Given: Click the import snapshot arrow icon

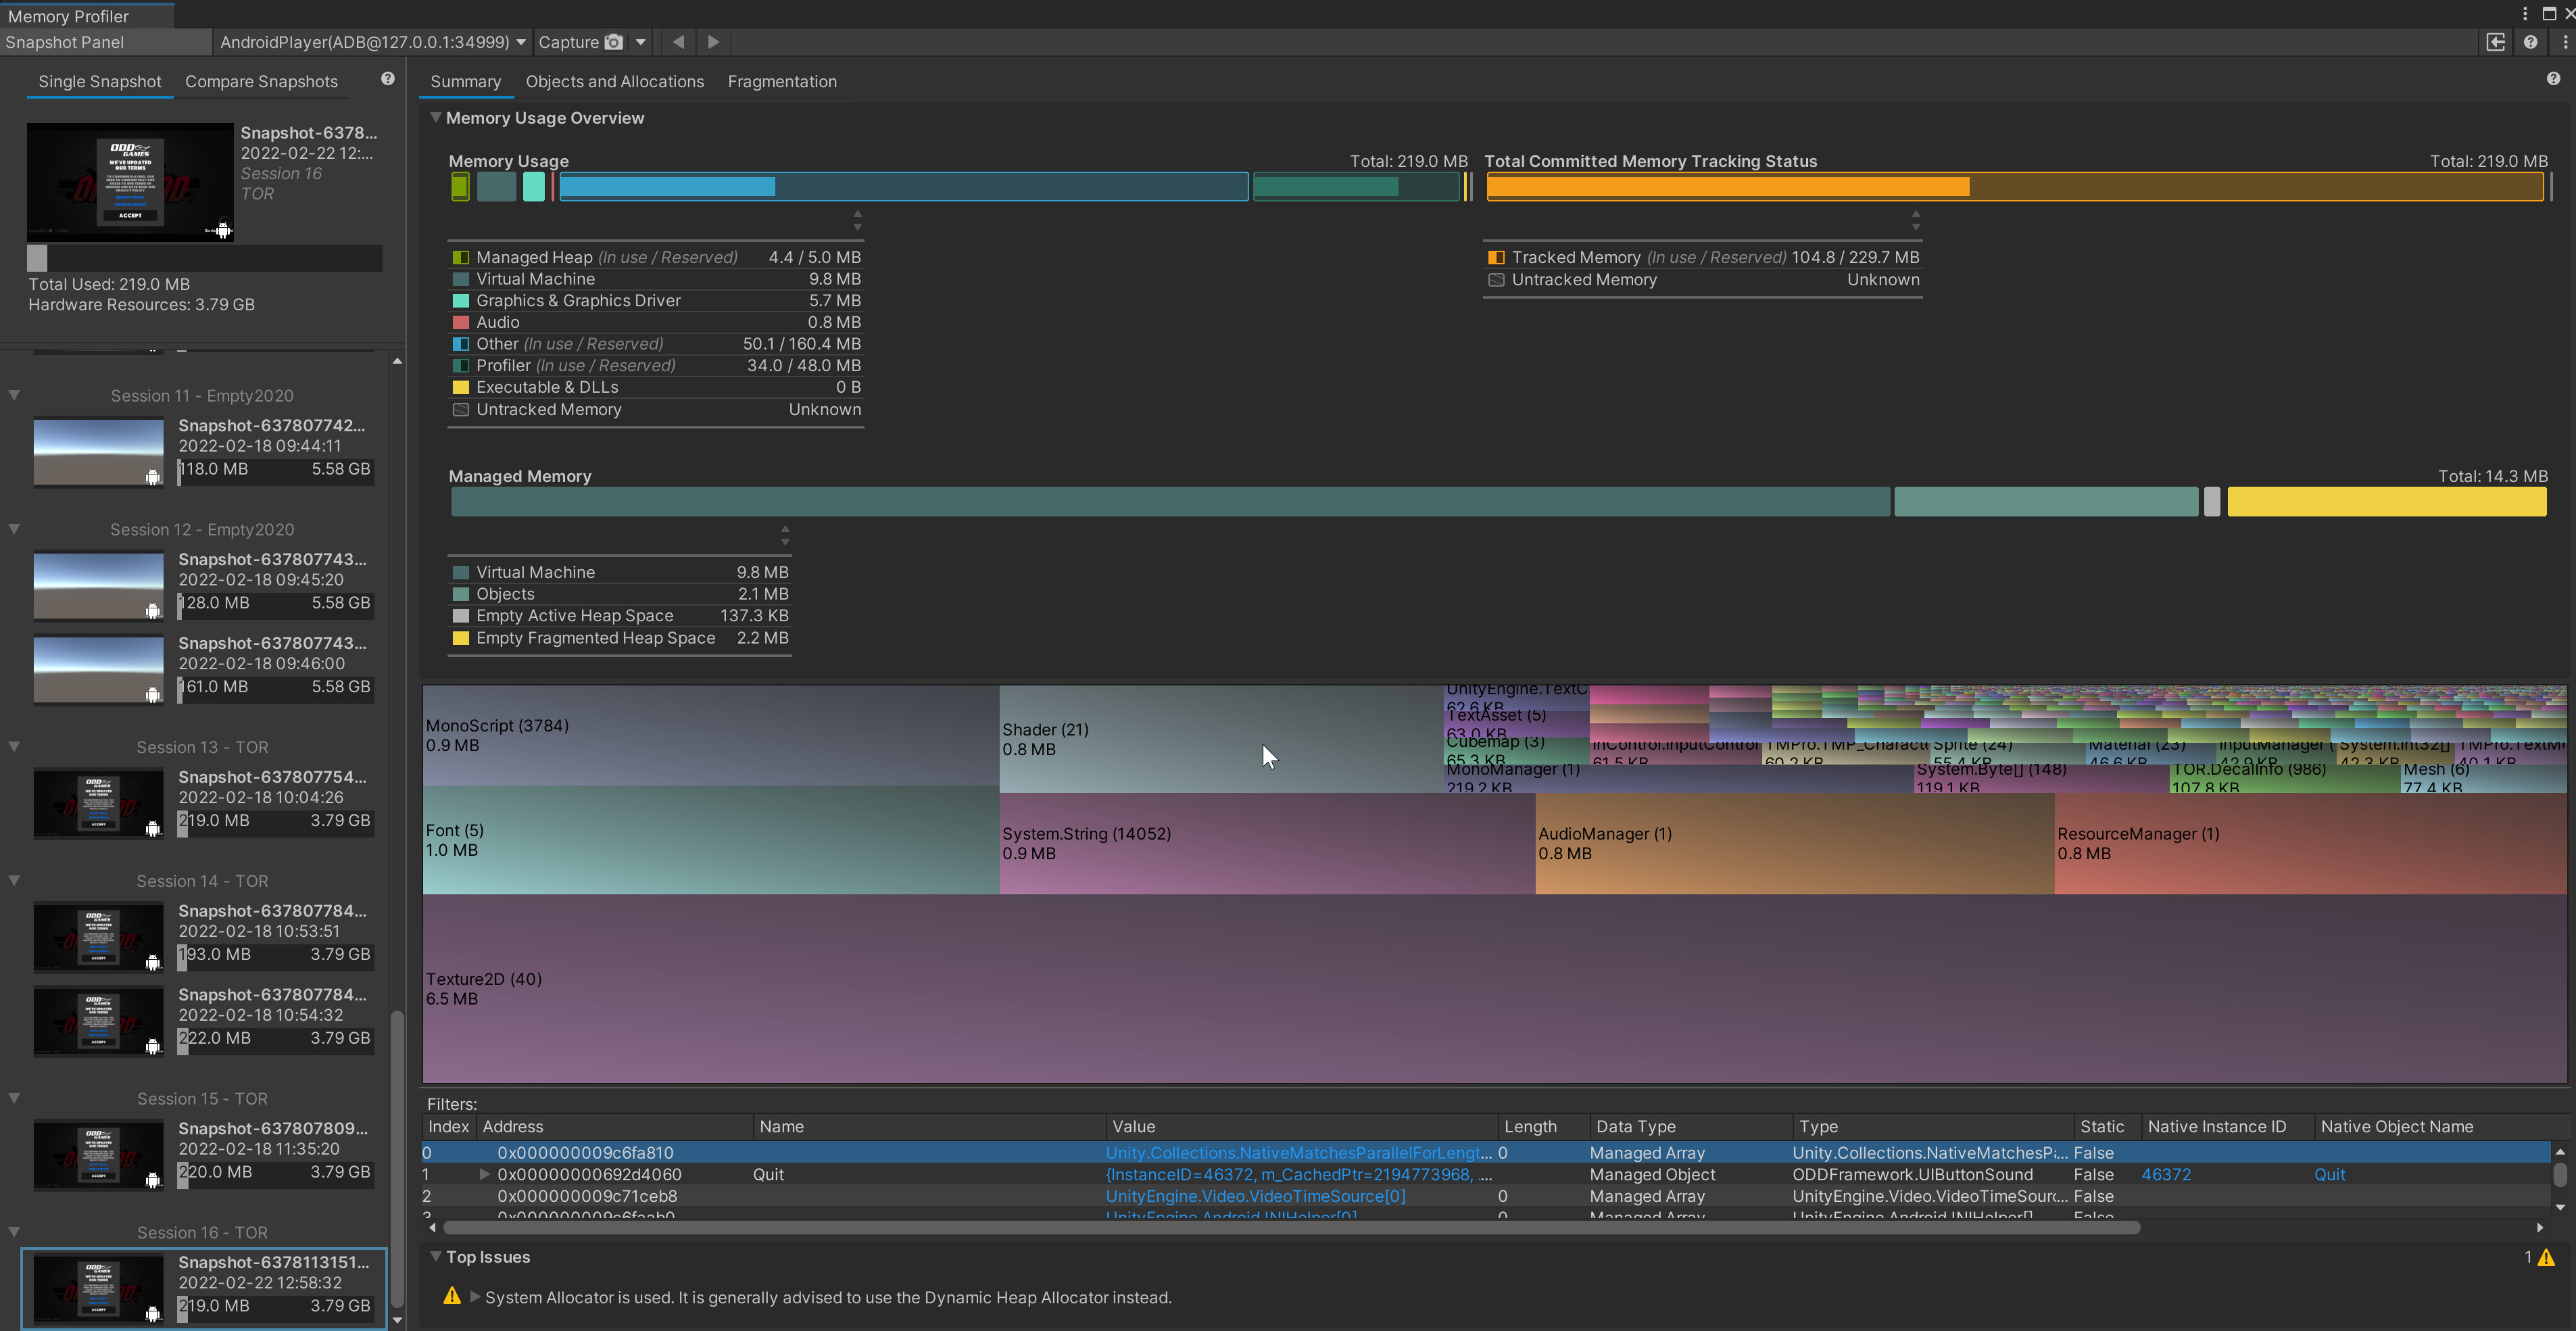Looking at the screenshot, I should tap(2495, 42).
